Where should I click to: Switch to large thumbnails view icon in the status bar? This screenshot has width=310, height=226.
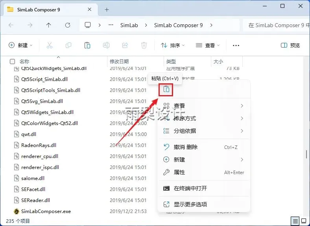[x=304, y=221]
